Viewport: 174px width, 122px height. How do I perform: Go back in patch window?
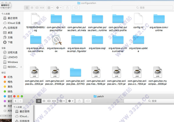[16, 101]
